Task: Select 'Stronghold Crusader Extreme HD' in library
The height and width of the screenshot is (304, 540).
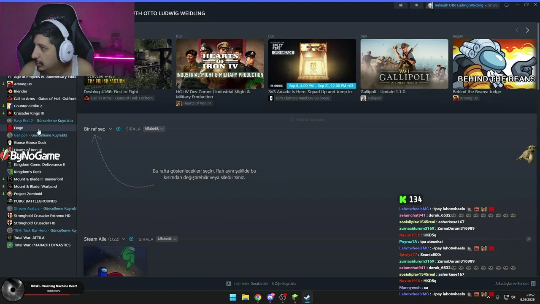Action: click(x=42, y=216)
